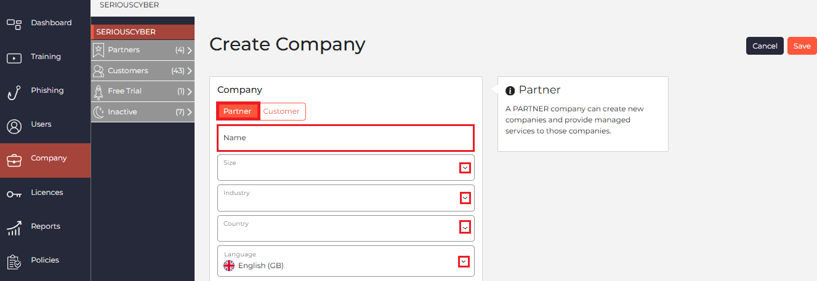817x281 pixels.
Task: Click the Policies clipboard icon
Action: click(x=14, y=263)
